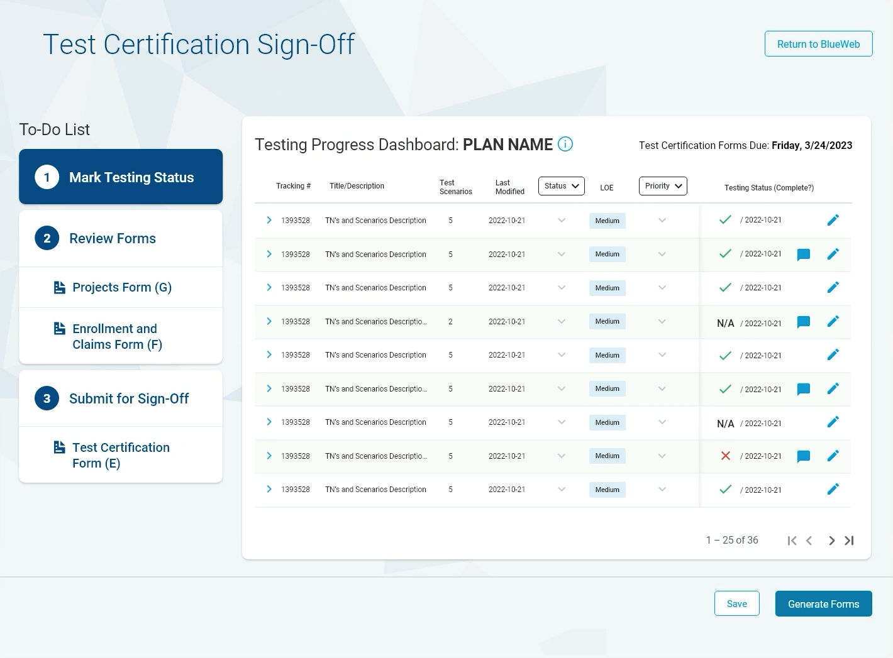Edit the first row's testing status with pencil icon
The height and width of the screenshot is (658, 893).
tap(833, 219)
